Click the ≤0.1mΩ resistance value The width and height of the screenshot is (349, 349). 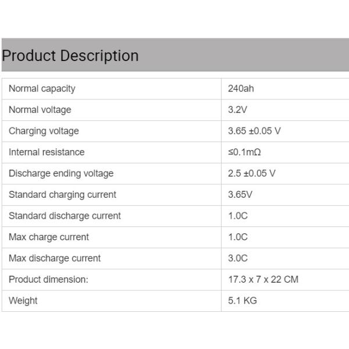[244, 152]
